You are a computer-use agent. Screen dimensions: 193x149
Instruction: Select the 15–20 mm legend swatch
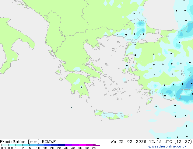(x=47, y=145)
